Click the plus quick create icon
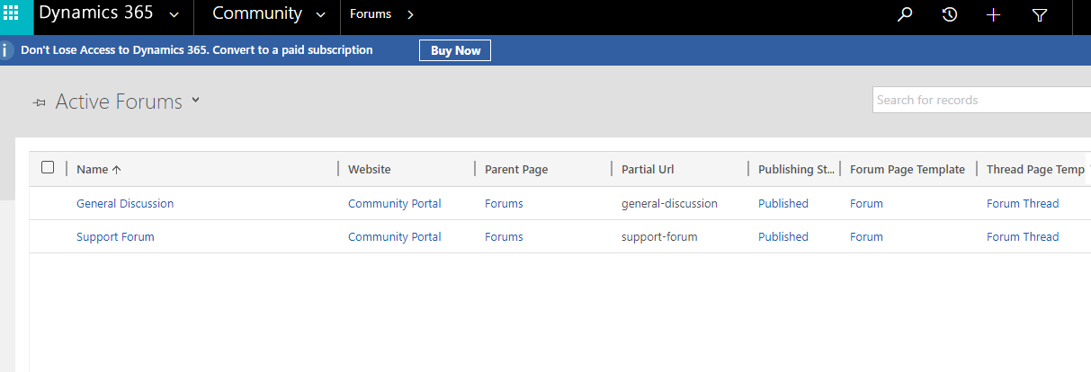Screen dimensions: 1091x372 pos(994,14)
